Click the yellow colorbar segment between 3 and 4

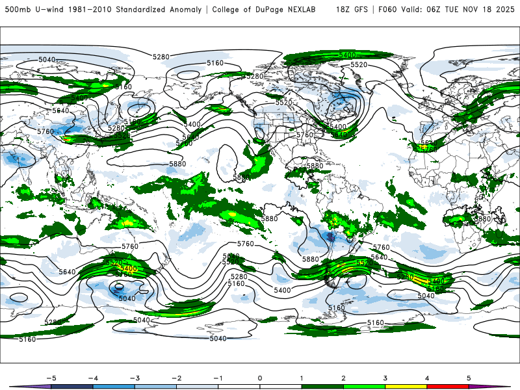tap(406, 387)
